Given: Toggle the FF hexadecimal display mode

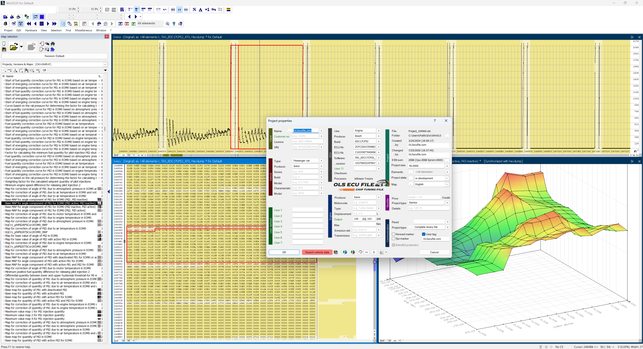Looking at the screenshot, I should click(x=180, y=10).
